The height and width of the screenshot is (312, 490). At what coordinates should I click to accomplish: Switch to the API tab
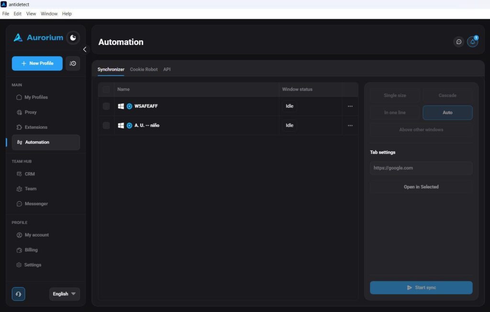(x=167, y=69)
